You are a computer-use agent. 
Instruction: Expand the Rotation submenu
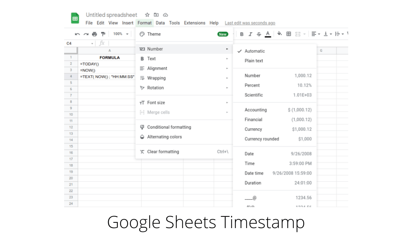(x=184, y=88)
